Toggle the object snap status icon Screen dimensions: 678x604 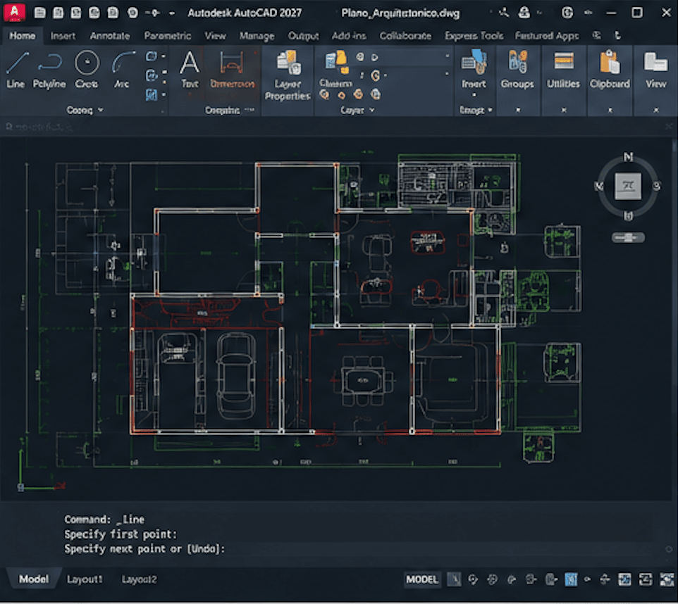coord(551,579)
